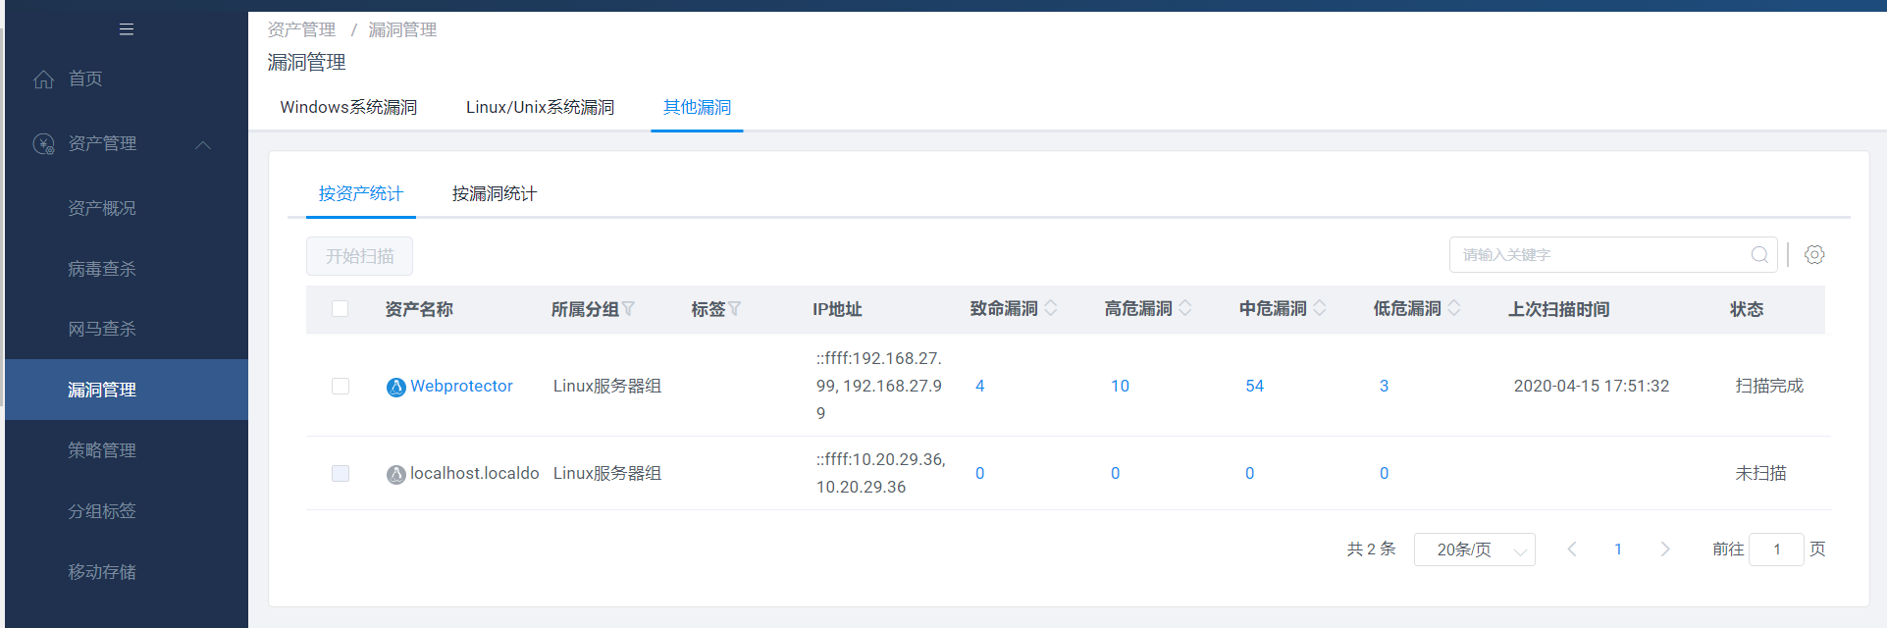Click the home icon beside 首页

[44, 79]
